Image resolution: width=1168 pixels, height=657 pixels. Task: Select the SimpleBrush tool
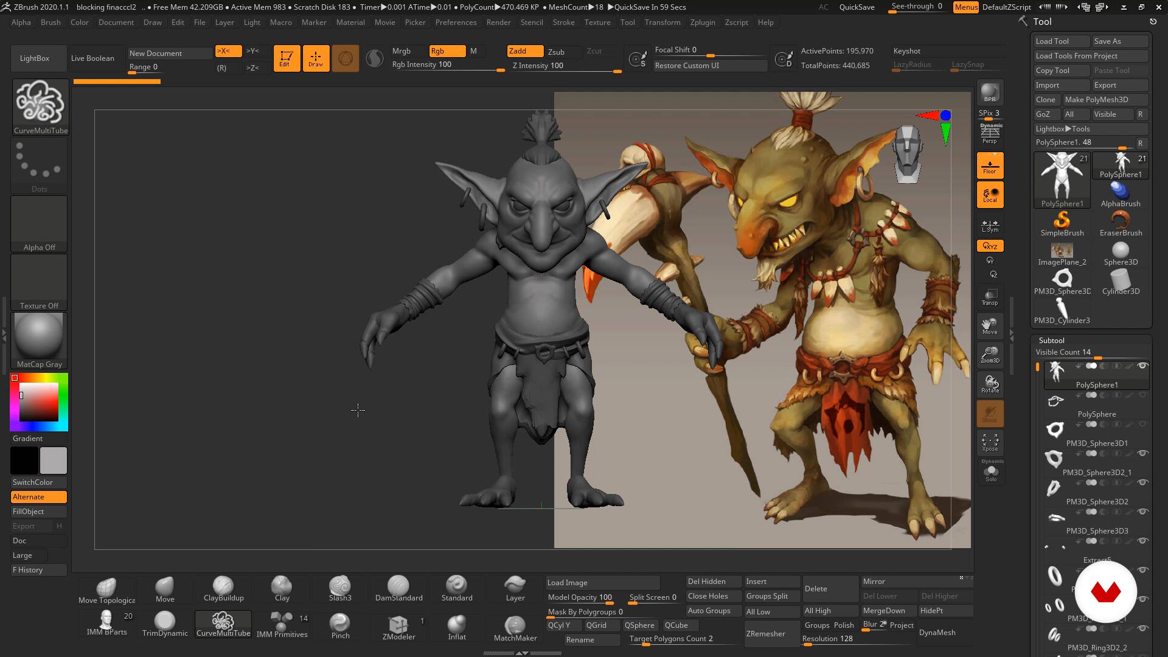coord(1062,224)
